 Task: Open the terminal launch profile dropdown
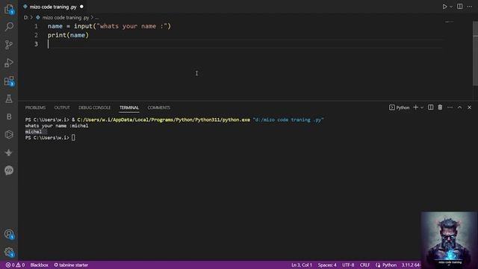coord(422,108)
